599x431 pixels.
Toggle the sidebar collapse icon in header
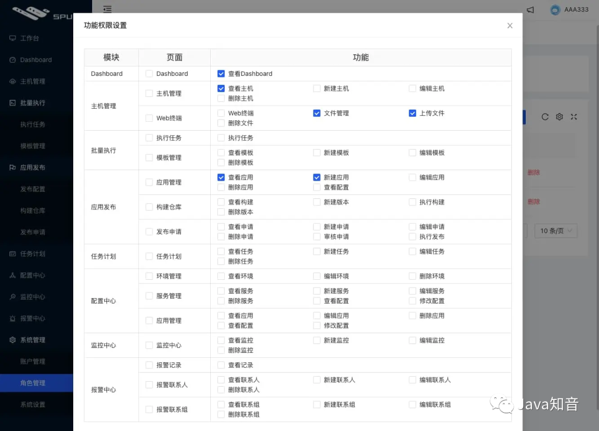pyautogui.click(x=108, y=9)
